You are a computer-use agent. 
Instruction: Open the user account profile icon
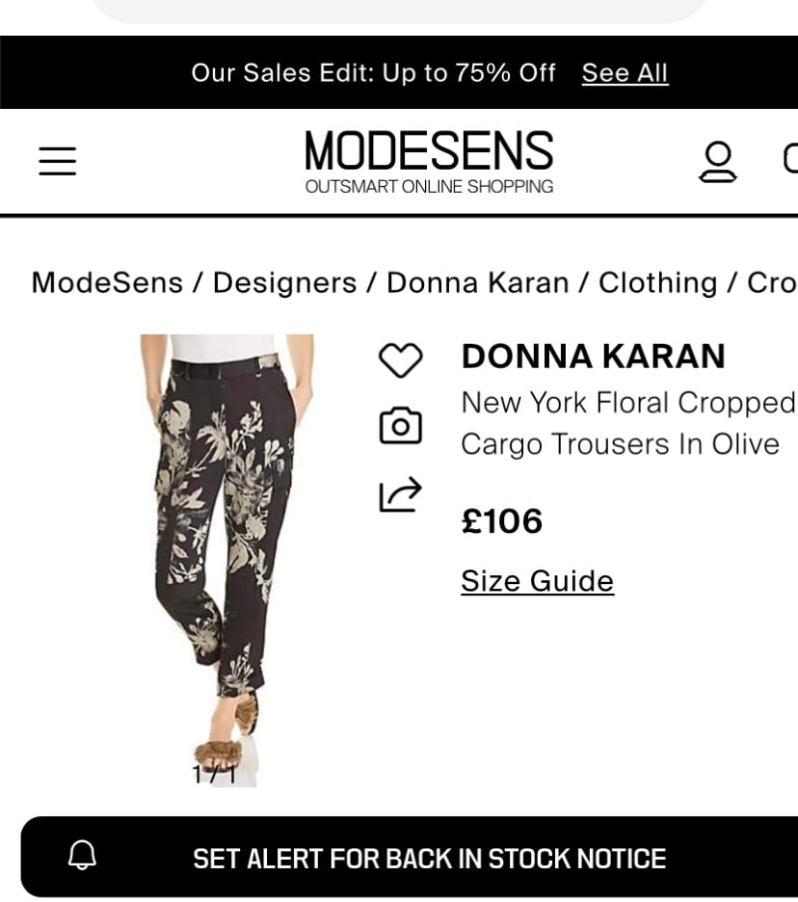click(717, 162)
